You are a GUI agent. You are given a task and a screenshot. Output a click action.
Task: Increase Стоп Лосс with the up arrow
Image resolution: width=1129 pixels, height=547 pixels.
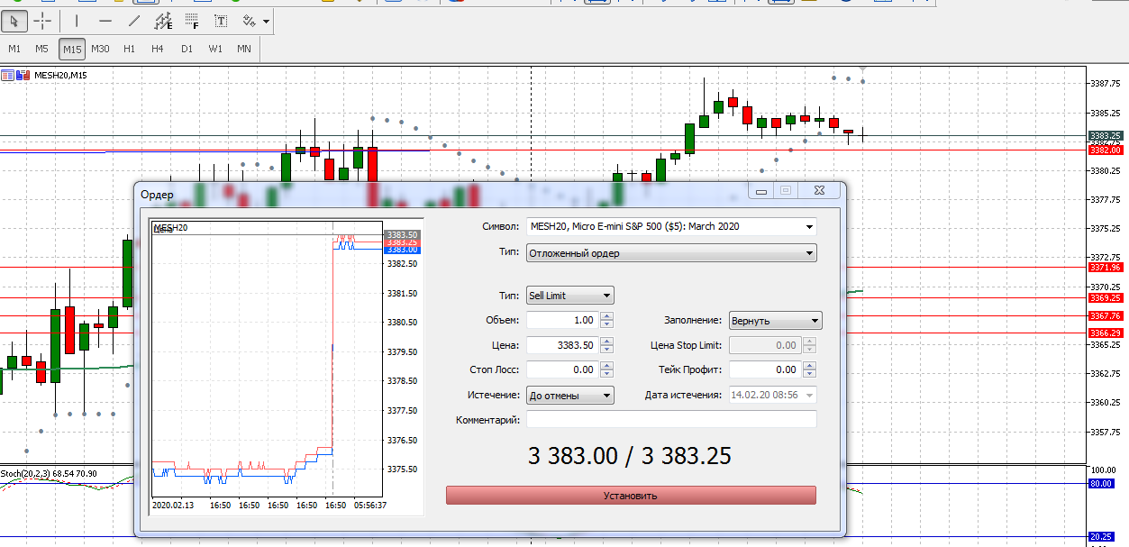(606, 365)
